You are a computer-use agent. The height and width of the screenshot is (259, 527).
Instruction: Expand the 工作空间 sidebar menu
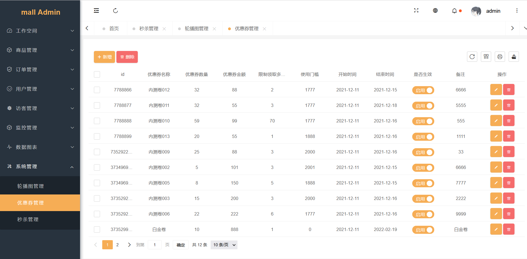(40, 31)
